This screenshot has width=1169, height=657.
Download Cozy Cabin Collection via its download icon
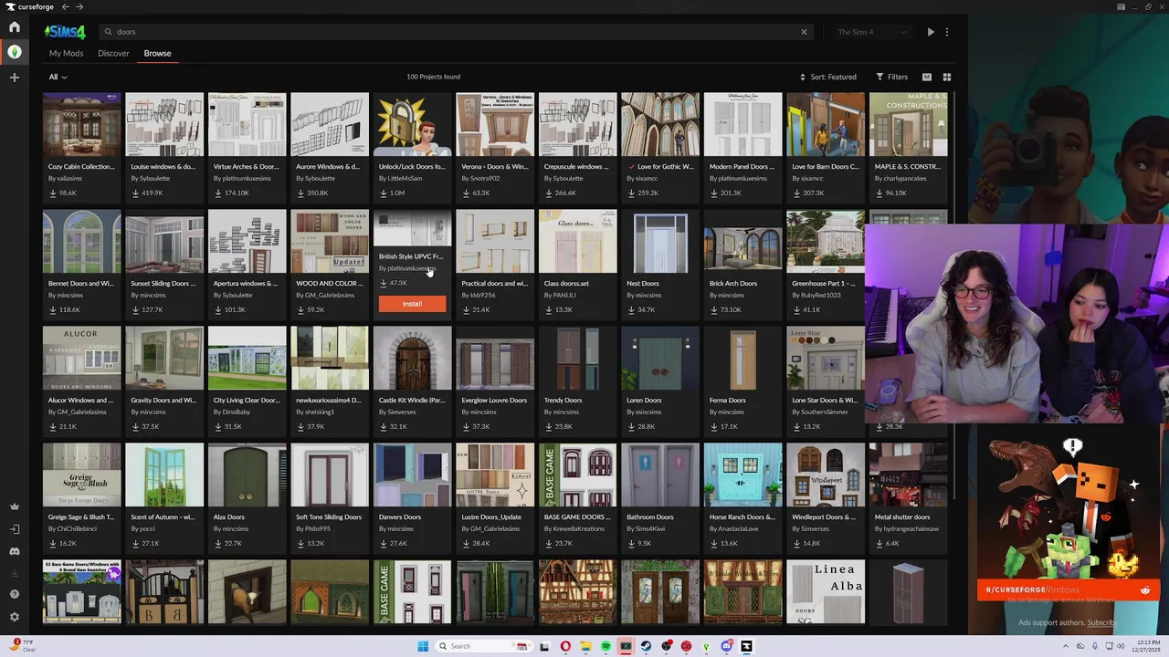[x=53, y=193]
